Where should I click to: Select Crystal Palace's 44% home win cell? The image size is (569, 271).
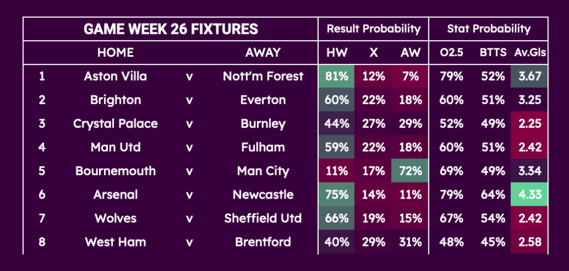point(337,124)
